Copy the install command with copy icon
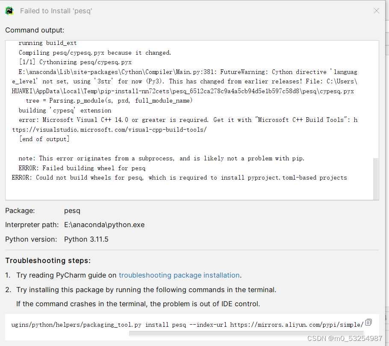The image size is (389, 346). tap(368, 322)
